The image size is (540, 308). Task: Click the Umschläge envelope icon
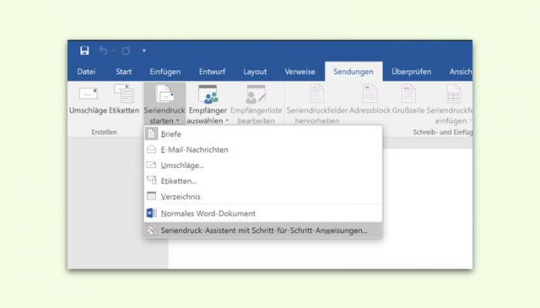(x=88, y=93)
